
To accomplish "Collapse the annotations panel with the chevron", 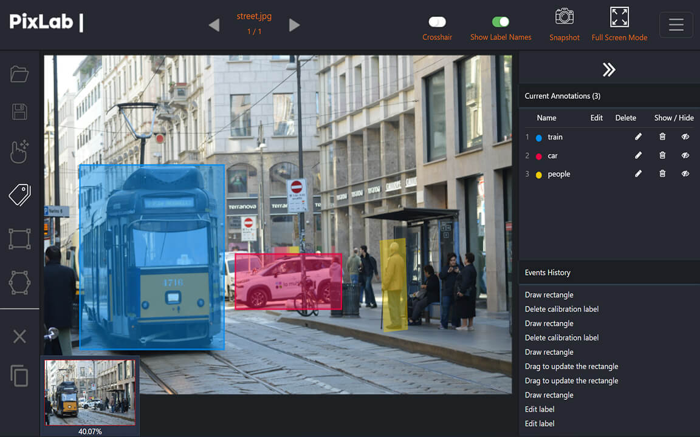I will [609, 69].
